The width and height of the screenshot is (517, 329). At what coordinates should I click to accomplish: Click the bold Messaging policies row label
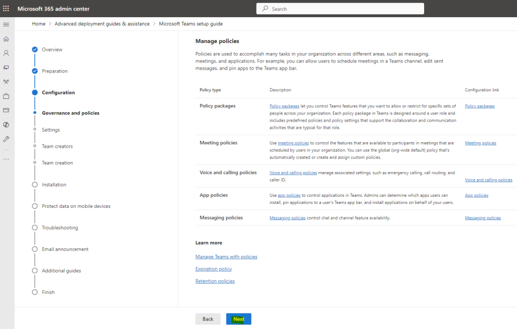[221, 217]
